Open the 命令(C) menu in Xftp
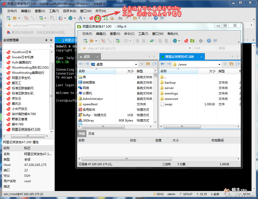 point(129,34)
